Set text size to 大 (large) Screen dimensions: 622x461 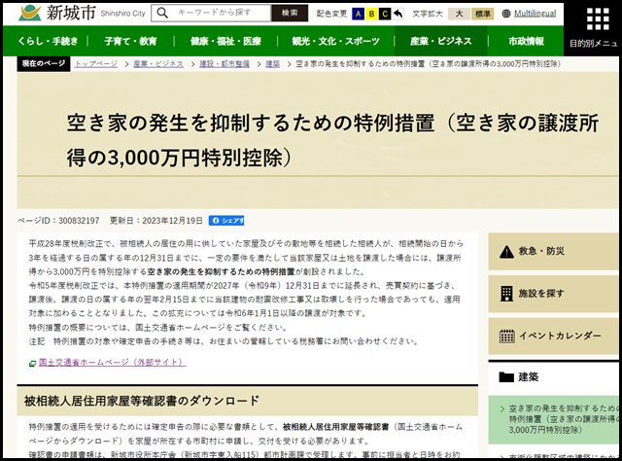pos(459,14)
